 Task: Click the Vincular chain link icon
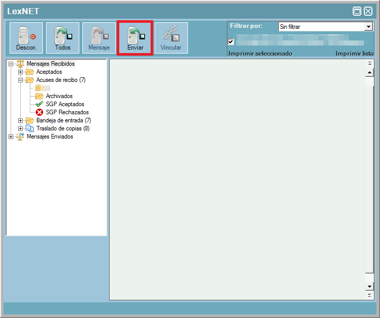[x=171, y=38]
